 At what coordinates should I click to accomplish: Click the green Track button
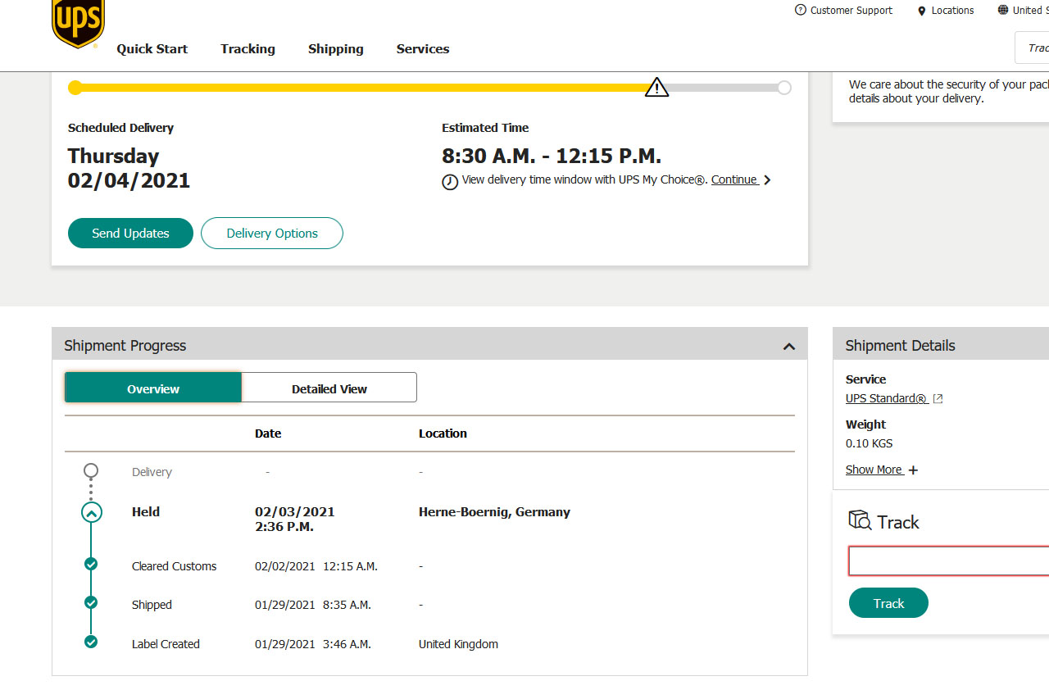pos(888,603)
